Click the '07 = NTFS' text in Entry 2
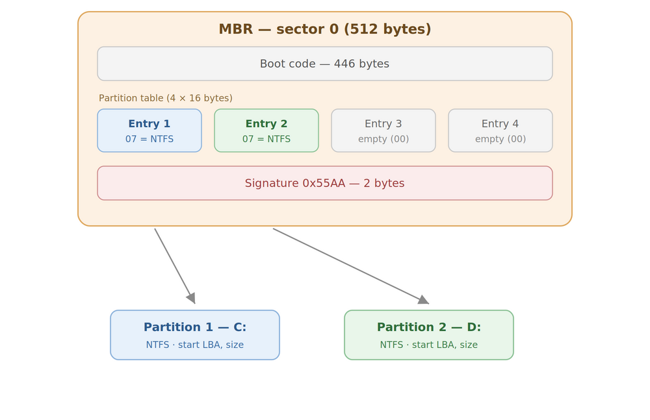The width and height of the screenshot is (650, 420). 266,139
